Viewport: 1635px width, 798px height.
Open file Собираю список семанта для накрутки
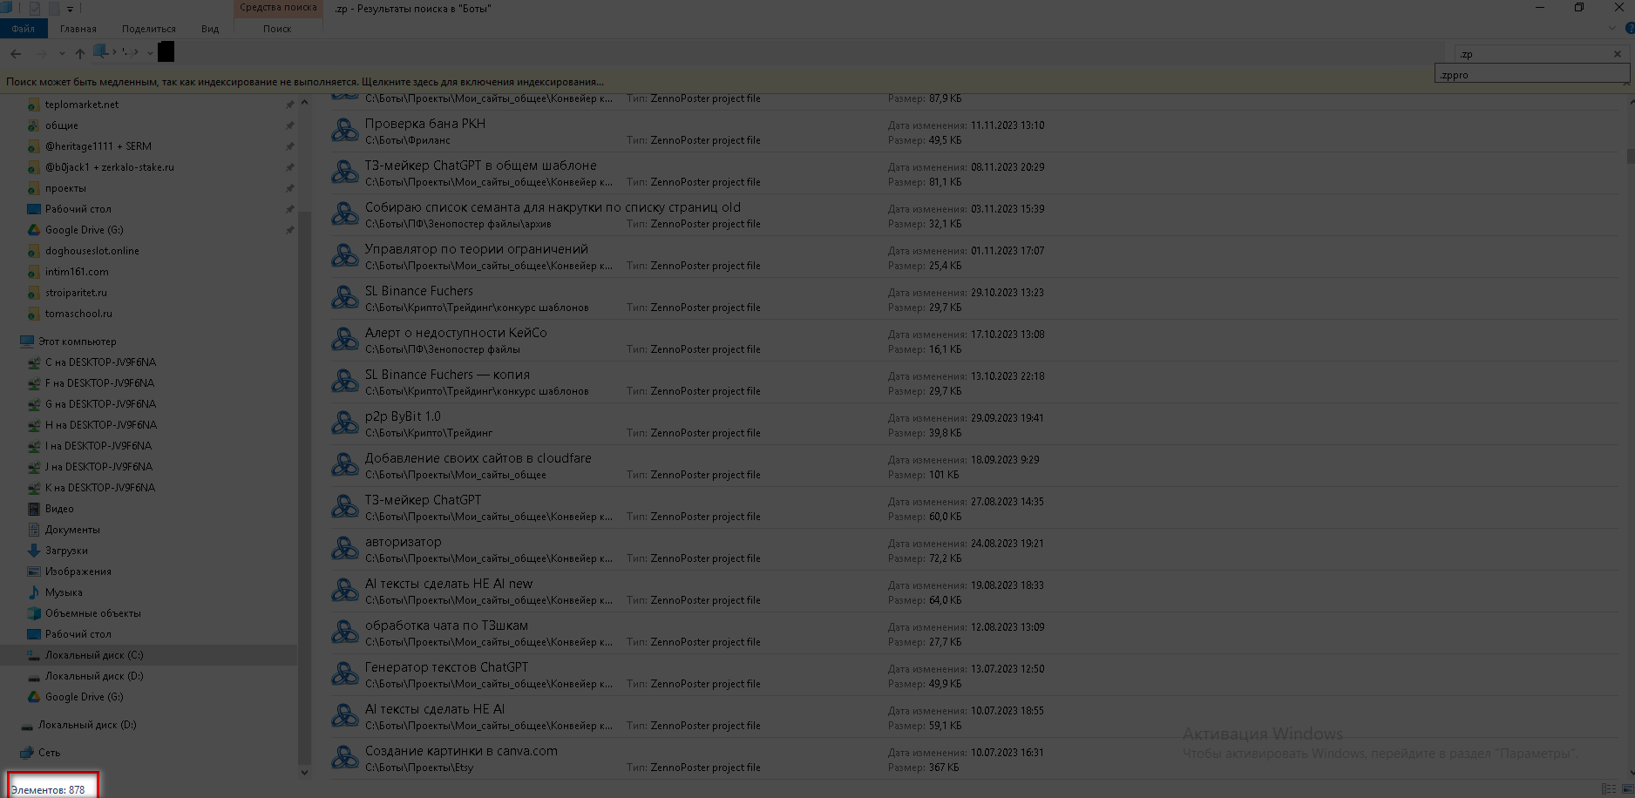pyautogui.click(x=553, y=207)
